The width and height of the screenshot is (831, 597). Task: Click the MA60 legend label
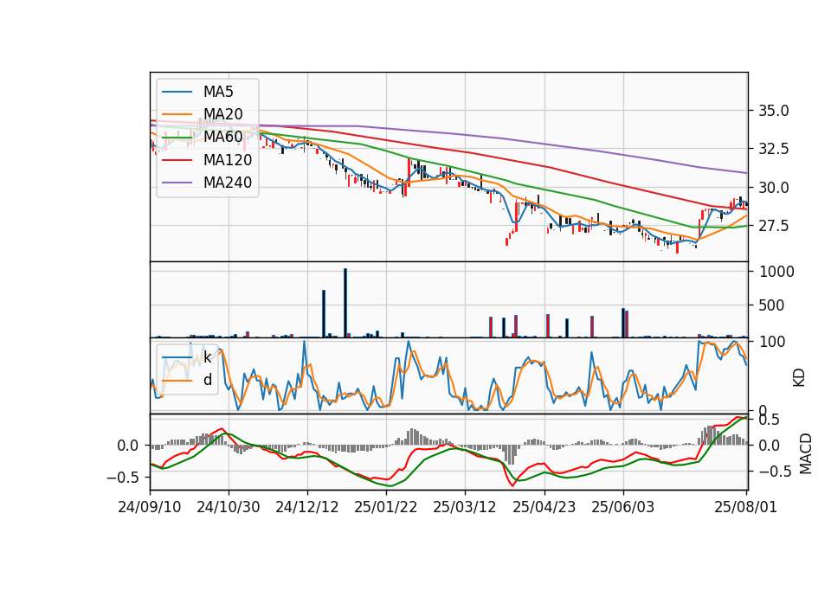(222, 137)
